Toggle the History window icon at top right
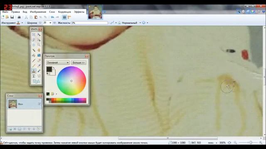266x149 pixels. 243,12
